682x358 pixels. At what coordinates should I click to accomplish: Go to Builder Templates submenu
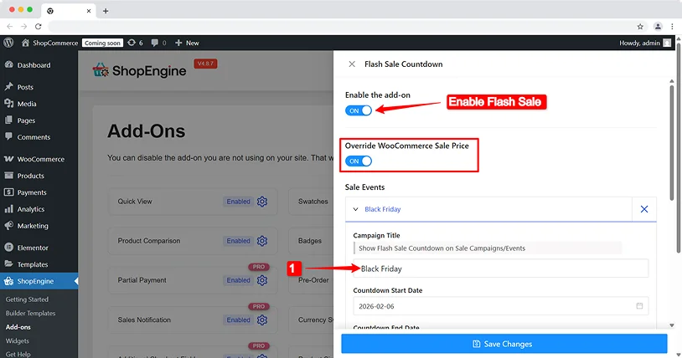coord(30,313)
